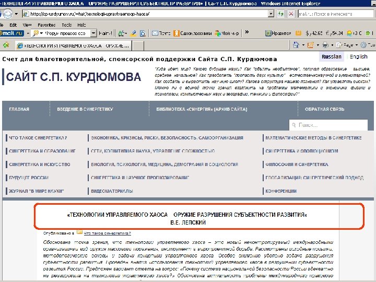Open ФИЛОСОФИЯ И СИНЕРГЕТИКА category
Screen dimensions: 376x282
[x=297, y=164]
